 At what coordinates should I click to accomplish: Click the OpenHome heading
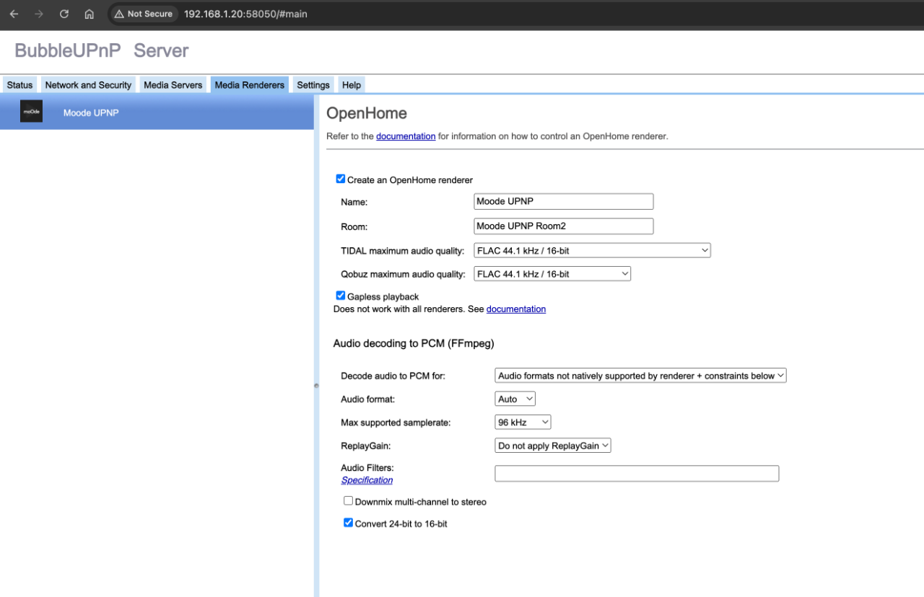tap(367, 113)
